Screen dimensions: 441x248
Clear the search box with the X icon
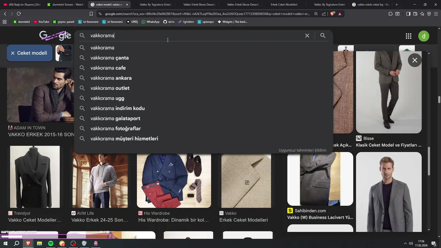click(307, 35)
